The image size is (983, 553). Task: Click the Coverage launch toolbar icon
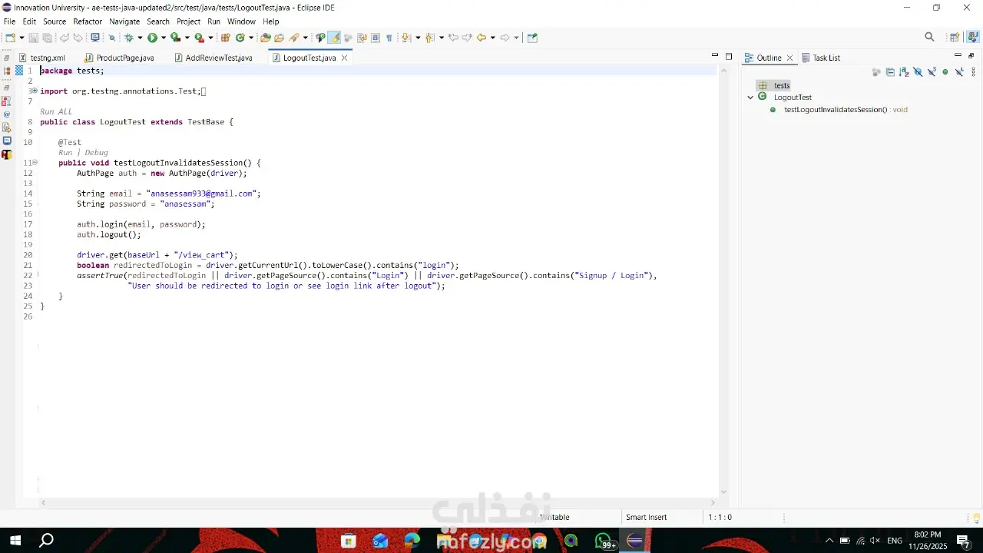point(175,38)
